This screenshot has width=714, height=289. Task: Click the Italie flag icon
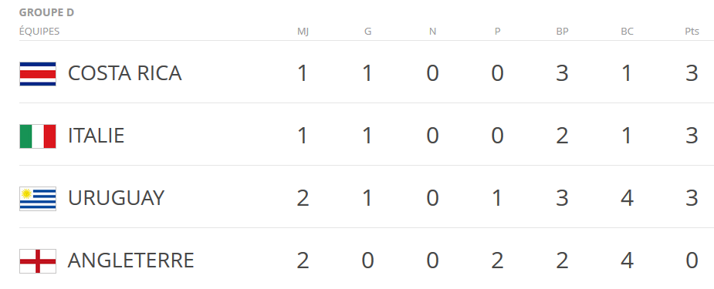[x=38, y=136]
